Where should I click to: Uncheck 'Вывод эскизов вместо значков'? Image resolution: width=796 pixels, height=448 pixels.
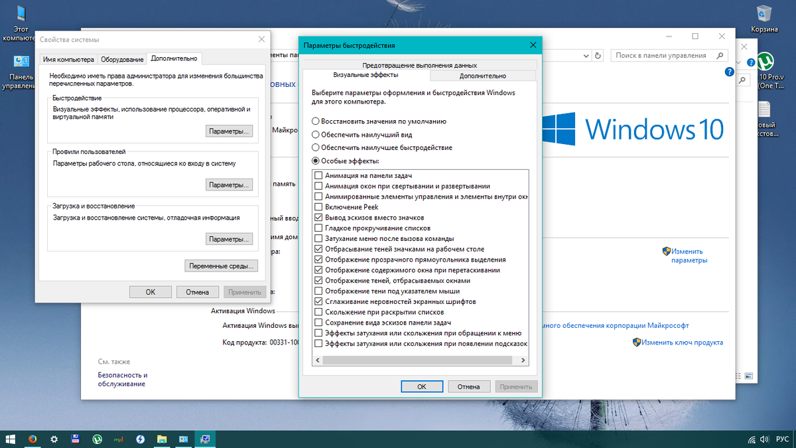[x=318, y=218]
